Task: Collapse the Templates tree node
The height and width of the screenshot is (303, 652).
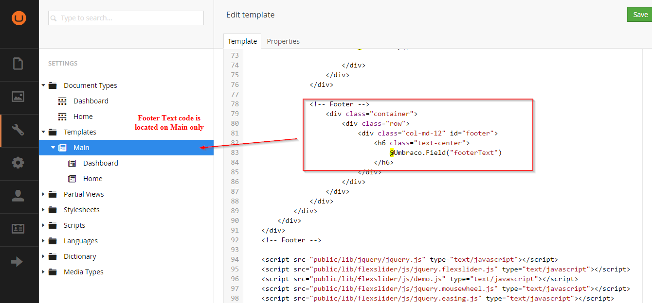Action: click(43, 132)
